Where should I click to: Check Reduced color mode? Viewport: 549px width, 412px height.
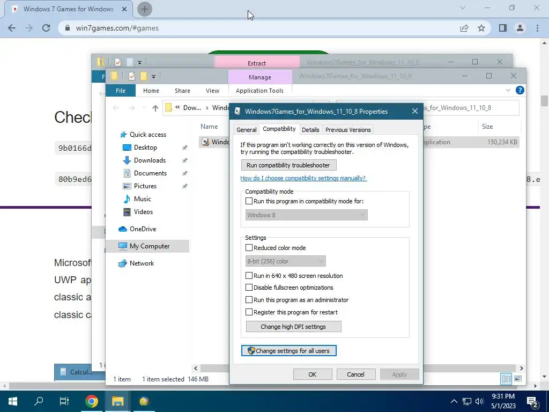point(249,248)
